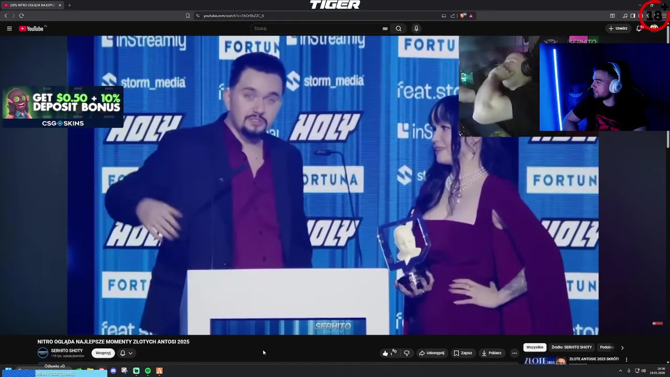Select the 'Wszystkie' filter chip

534,347
